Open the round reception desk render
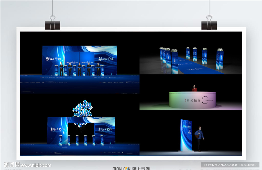Image resolution: width=262 pixels, height=170 pixels. [191, 92]
